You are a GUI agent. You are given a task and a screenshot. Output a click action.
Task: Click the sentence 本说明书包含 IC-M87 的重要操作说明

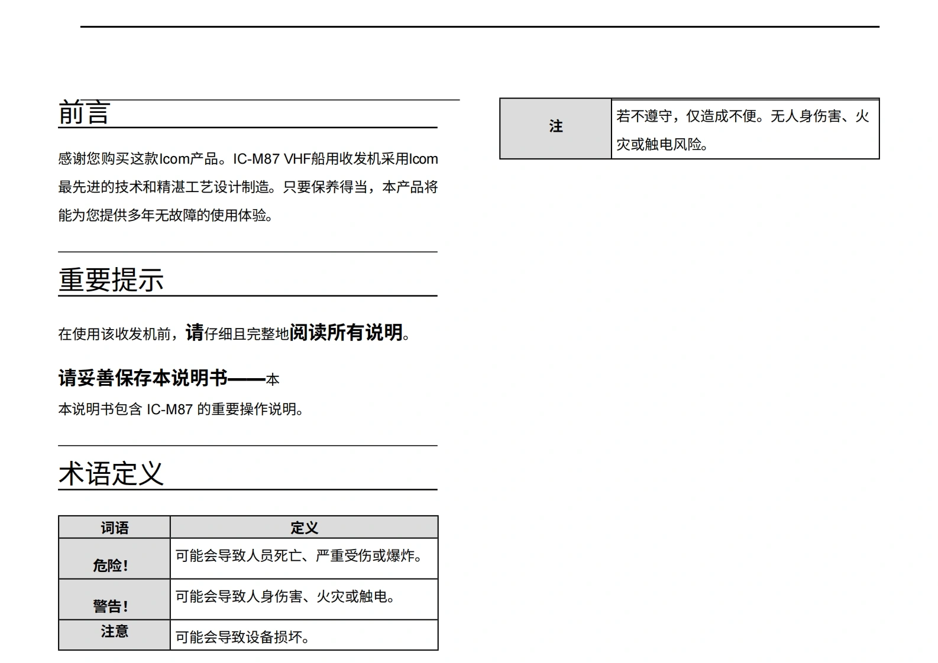(x=180, y=409)
